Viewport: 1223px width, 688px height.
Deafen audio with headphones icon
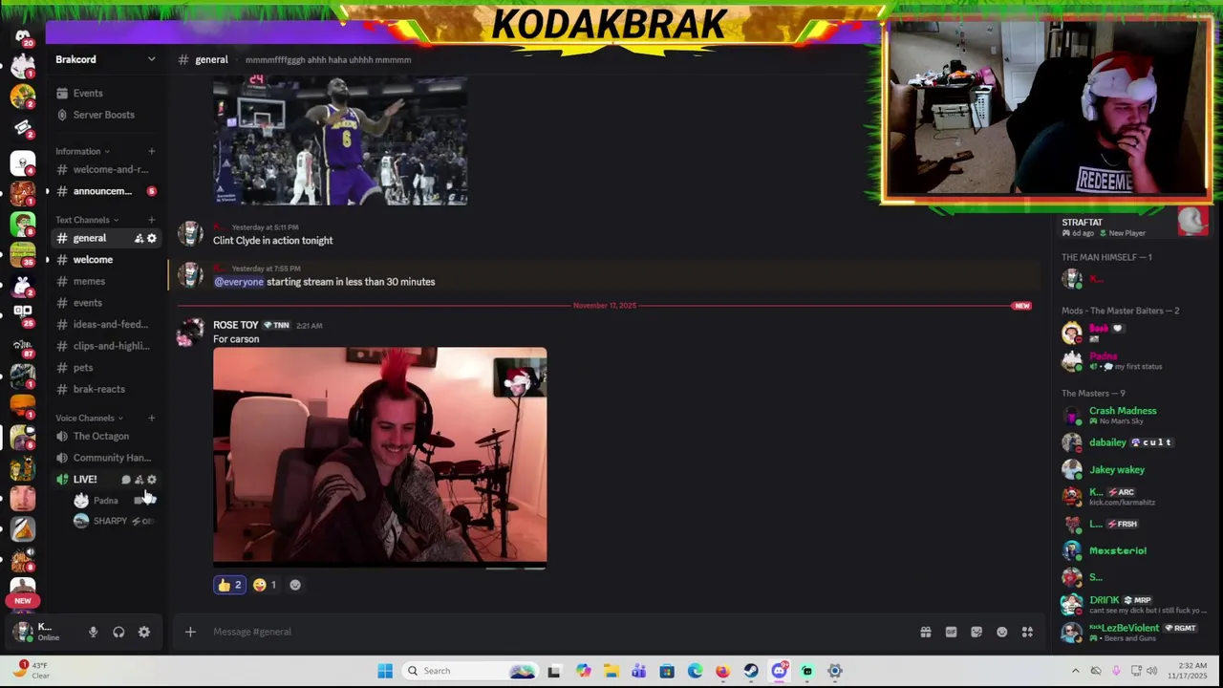[x=118, y=632]
